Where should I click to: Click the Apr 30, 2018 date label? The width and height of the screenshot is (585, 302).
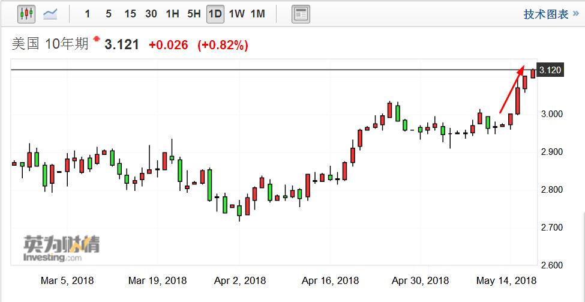coord(420,280)
